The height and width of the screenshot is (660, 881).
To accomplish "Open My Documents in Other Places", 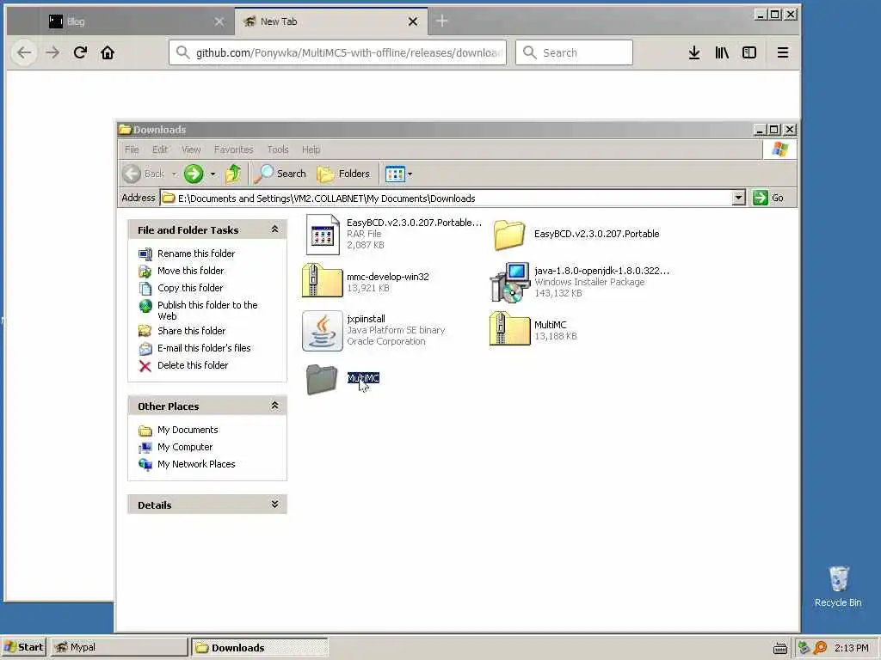I will point(188,430).
